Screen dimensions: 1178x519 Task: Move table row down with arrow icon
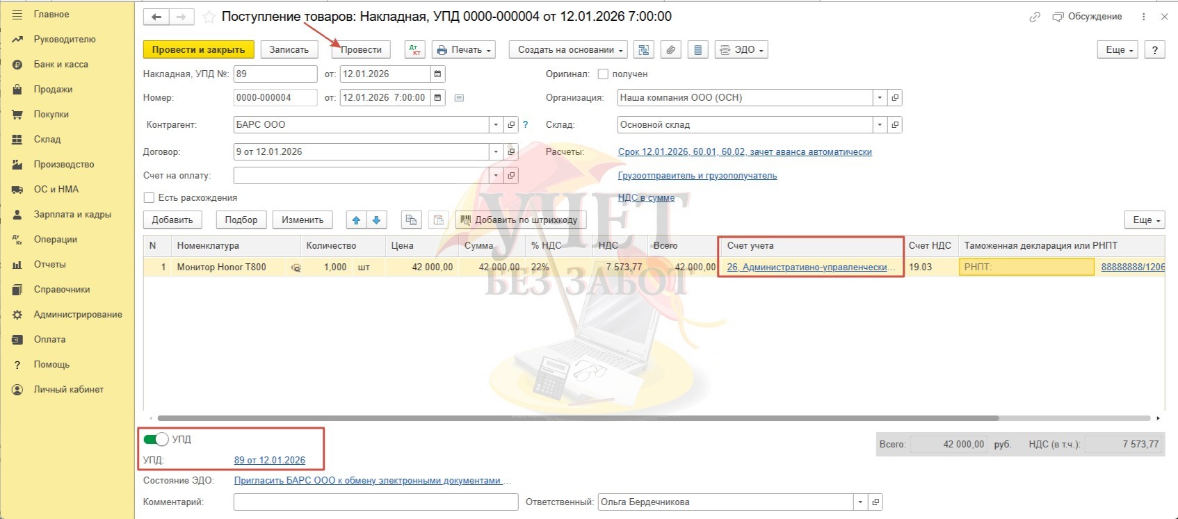[x=376, y=220]
